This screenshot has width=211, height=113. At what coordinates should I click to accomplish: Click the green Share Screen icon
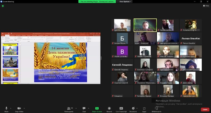click(x=97, y=108)
